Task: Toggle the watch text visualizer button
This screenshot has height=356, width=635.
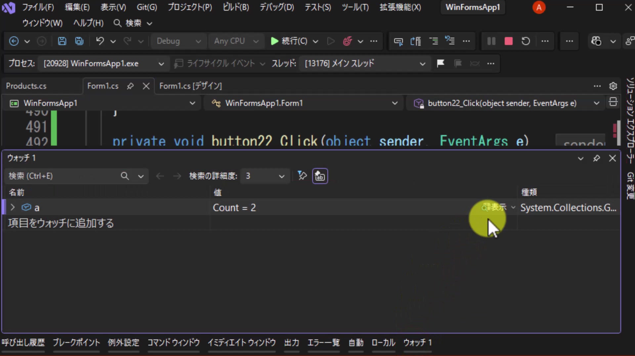Action: (320, 176)
